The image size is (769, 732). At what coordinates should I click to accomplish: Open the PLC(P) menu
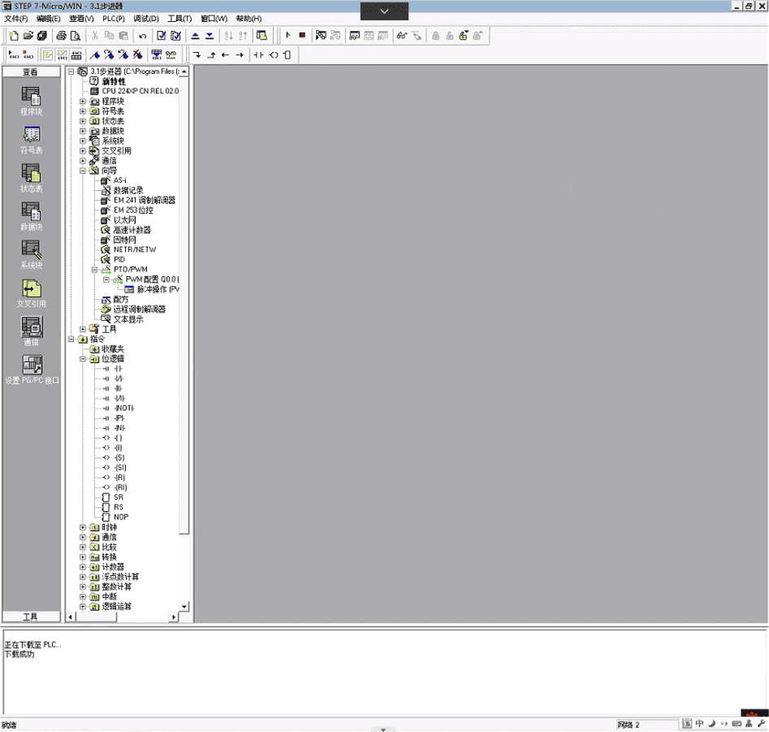(113, 18)
